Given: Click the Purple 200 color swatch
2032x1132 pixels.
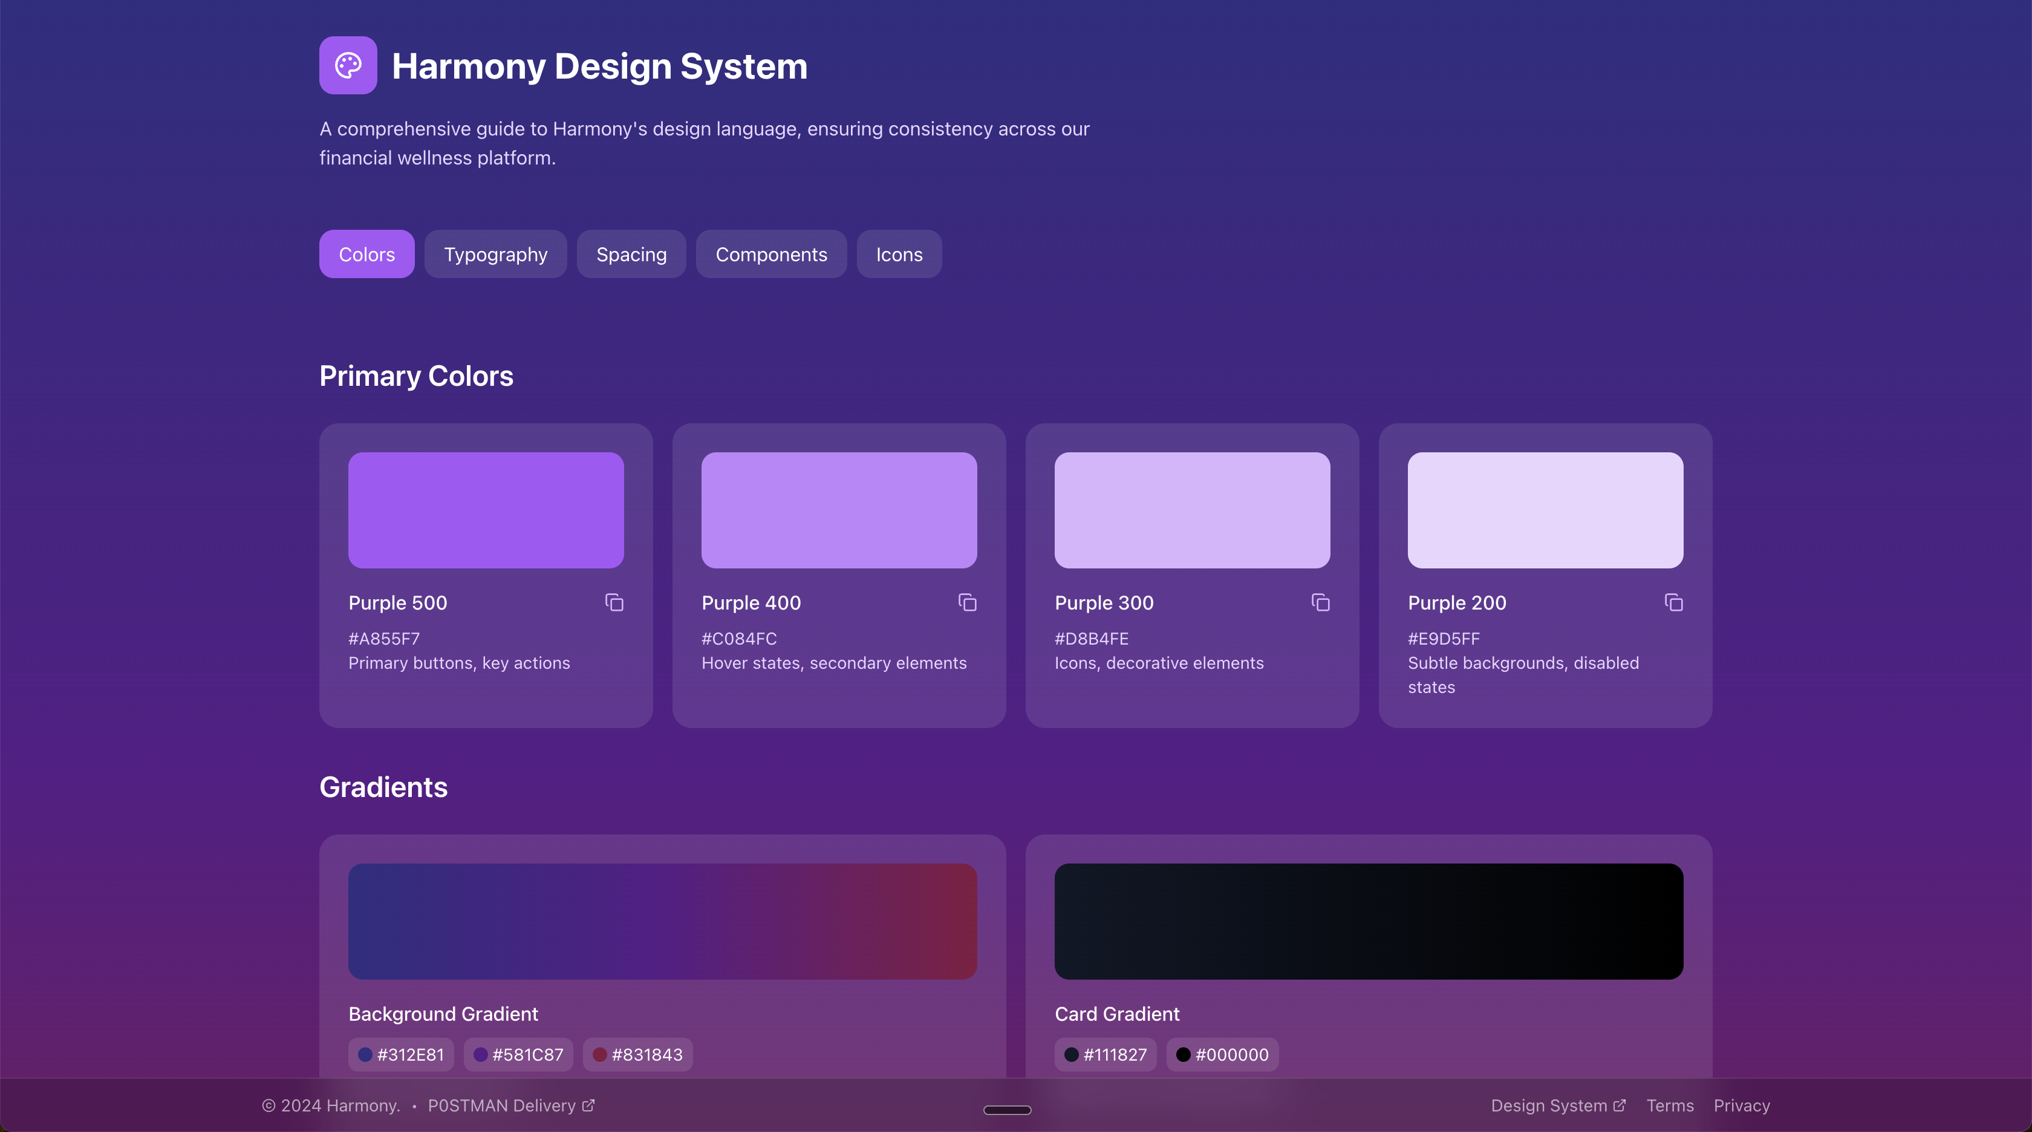Looking at the screenshot, I should [1545, 510].
